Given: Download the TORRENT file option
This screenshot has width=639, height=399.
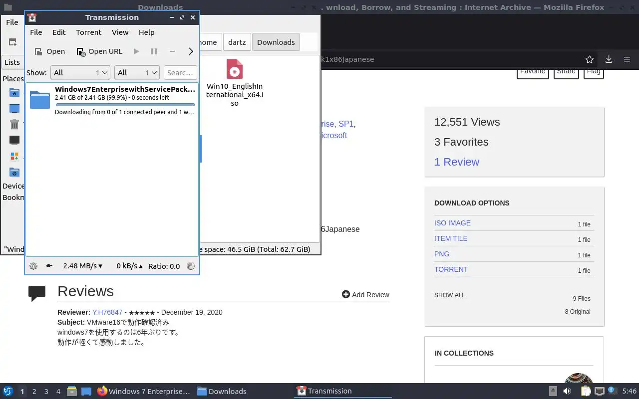Looking at the screenshot, I should [x=451, y=269].
